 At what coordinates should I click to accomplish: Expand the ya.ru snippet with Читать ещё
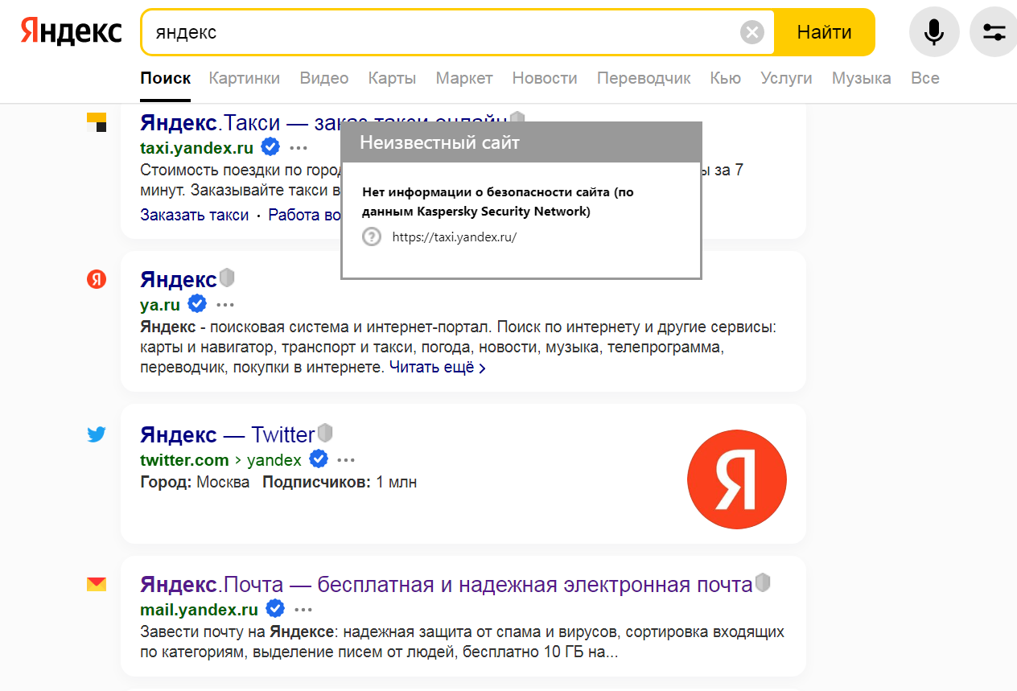pyautogui.click(x=438, y=368)
